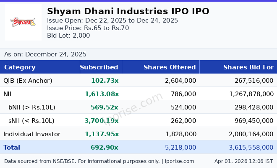Click the 692.90x total subscription value
This screenshot has height=168, width=277.
[x=105, y=148]
